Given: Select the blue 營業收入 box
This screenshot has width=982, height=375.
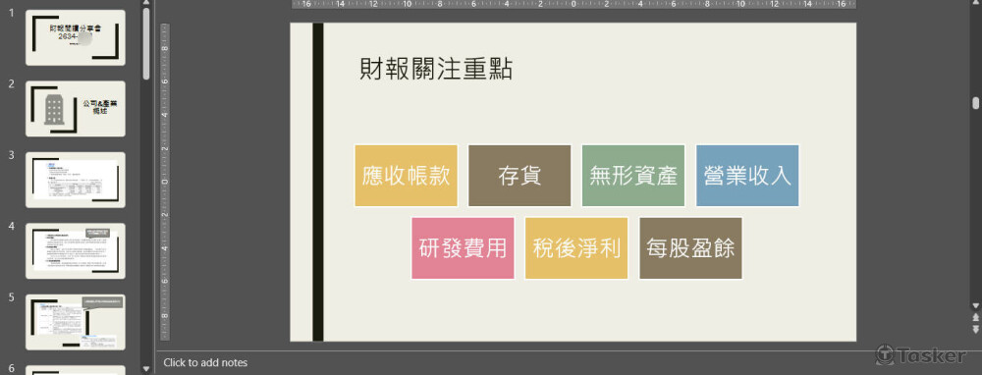Looking at the screenshot, I should click(x=747, y=176).
